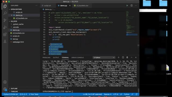Click Python language mode in status bar

pos(127,94)
